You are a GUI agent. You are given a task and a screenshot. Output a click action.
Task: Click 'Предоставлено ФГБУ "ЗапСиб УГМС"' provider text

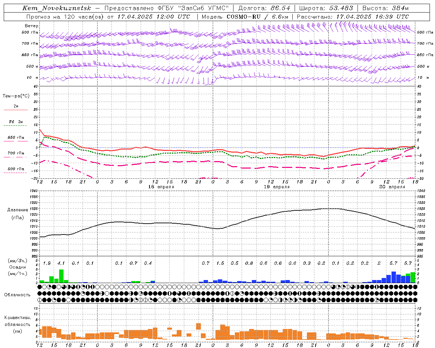click(x=166, y=8)
